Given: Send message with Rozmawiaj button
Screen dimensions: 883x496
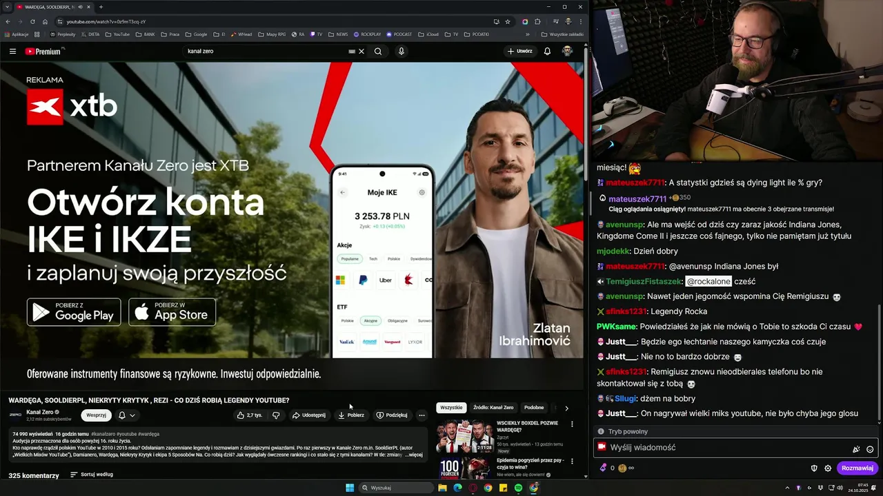Looking at the screenshot, I should click(857, 468).
